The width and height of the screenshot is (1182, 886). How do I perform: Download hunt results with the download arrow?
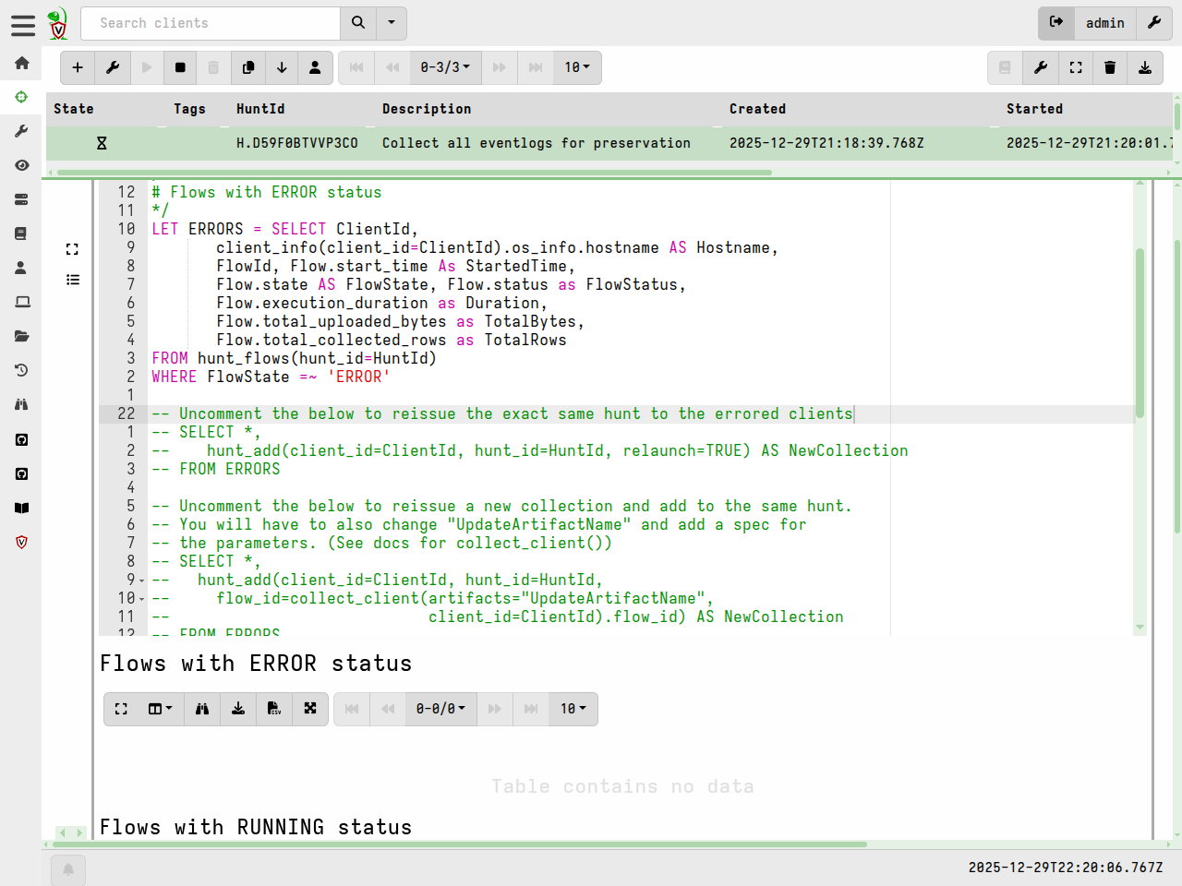[280, 67]
